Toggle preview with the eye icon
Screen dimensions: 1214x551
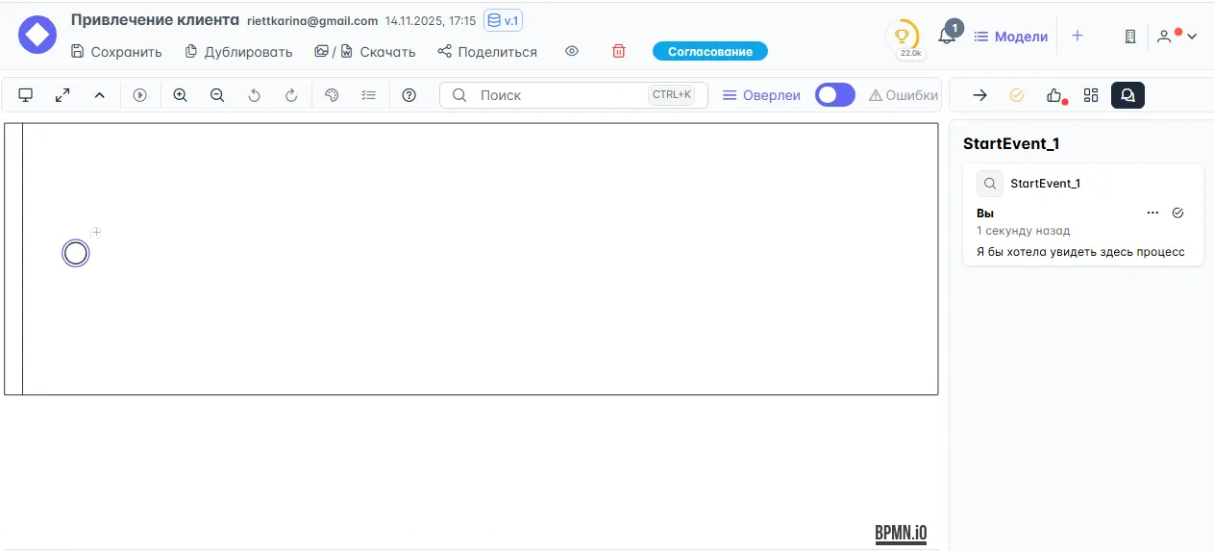572,51
